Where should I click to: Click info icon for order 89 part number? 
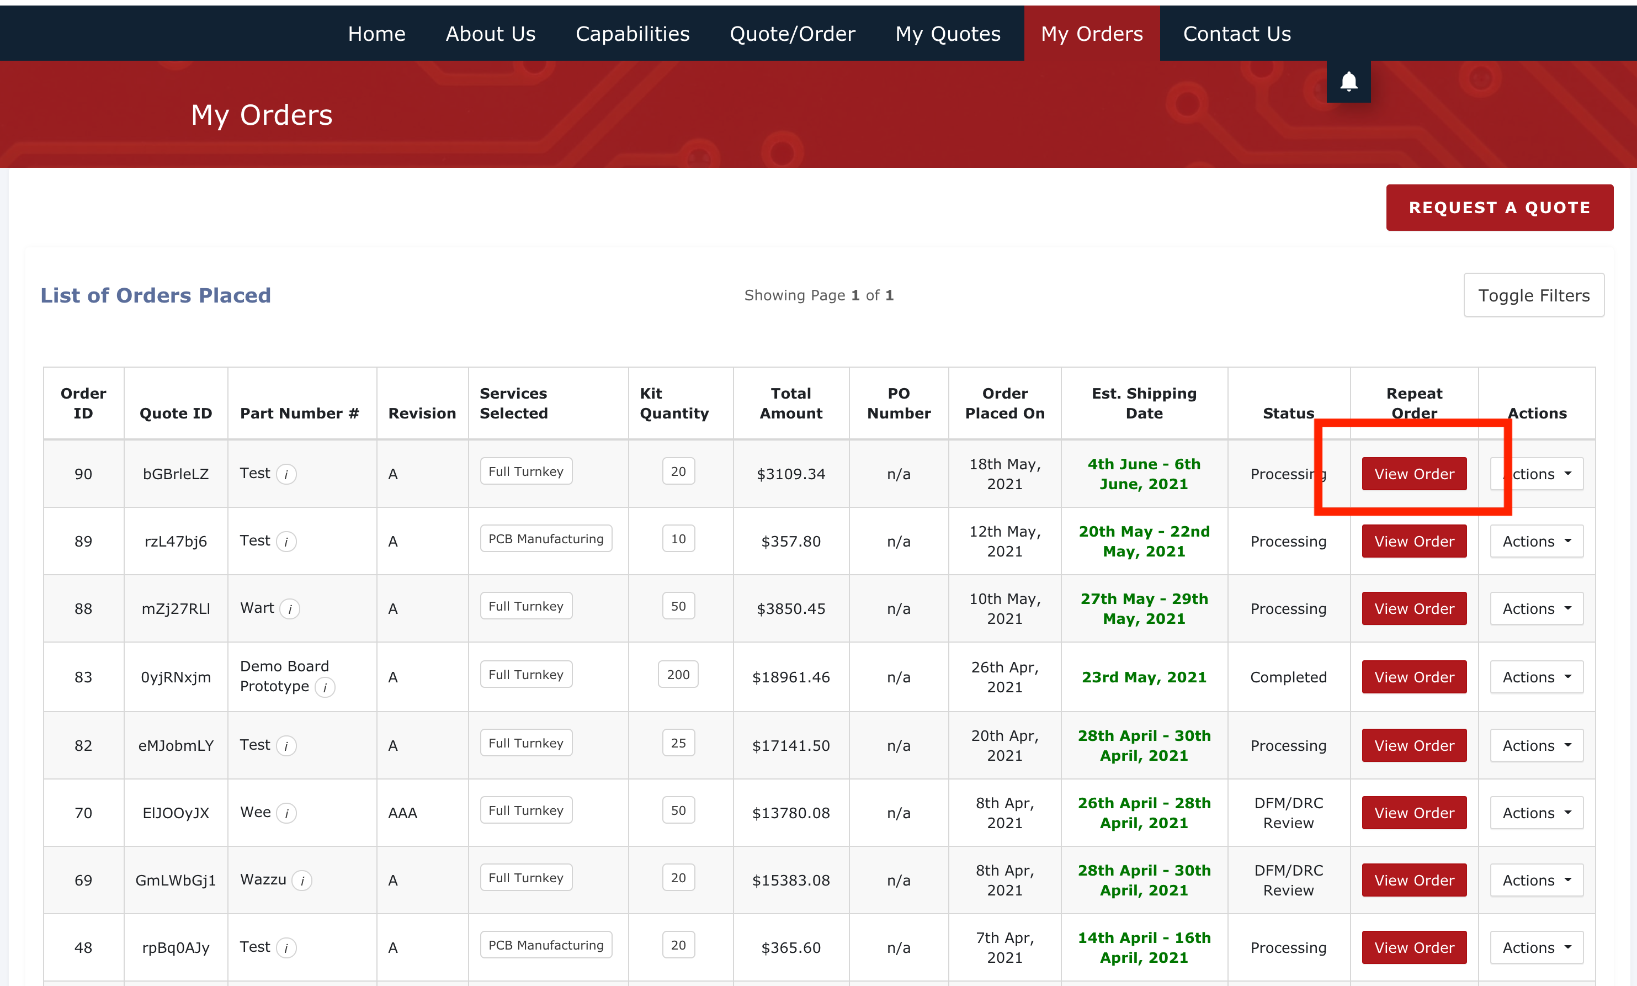(x=286, y=542)
